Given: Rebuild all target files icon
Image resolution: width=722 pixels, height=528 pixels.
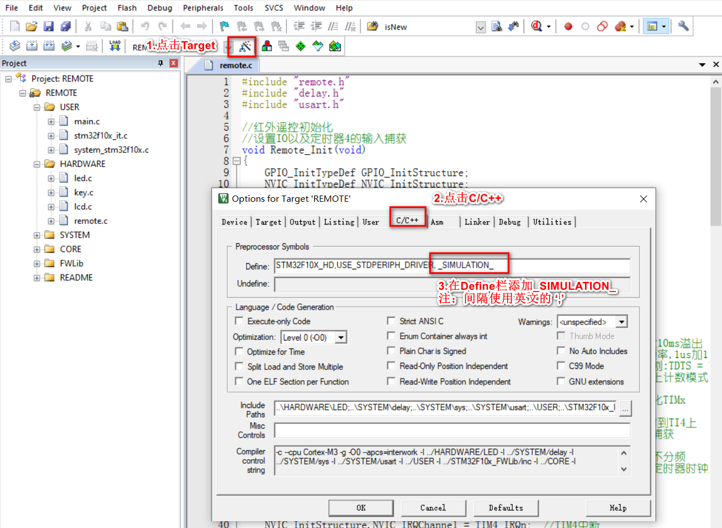Looking at the screenshot, I should pos(49,46).
